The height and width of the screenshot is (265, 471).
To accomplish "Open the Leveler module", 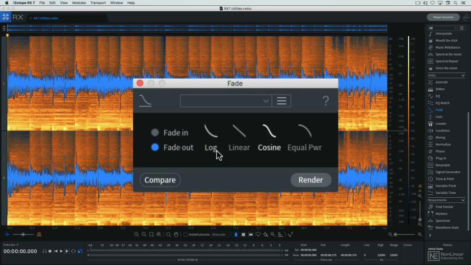I will (x=441, y=124).
